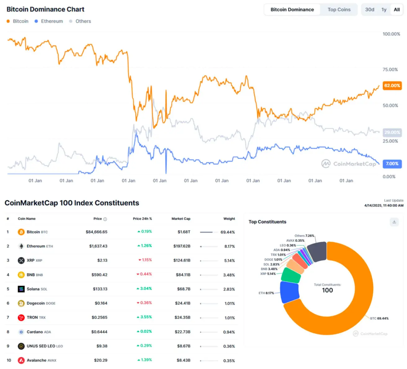The image size is (407, 369).
Task: Open the Ethereum ETH coin link
Action: pyautogui.click(x=40, y=246)
